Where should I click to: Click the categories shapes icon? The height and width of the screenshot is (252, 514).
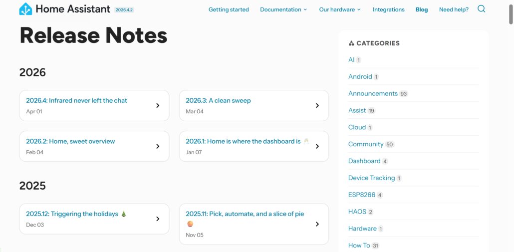click(x=351, y=43)
